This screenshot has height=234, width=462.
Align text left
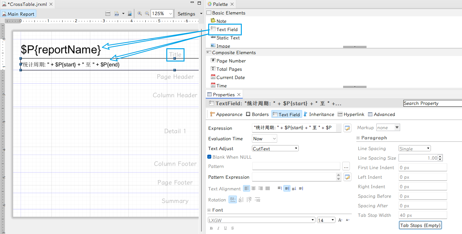click(x=246, y=188)
